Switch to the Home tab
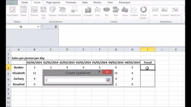 [24, 2]
